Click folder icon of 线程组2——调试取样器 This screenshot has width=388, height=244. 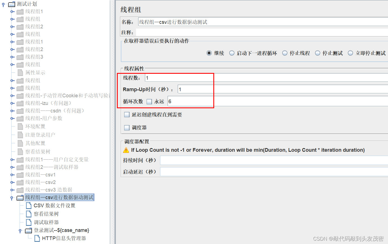click(20, 167)
